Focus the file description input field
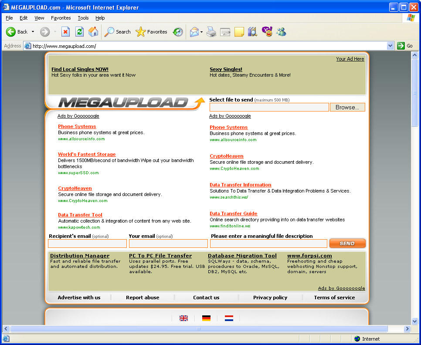Screen dimensions: 421x345 pos(268,244)
